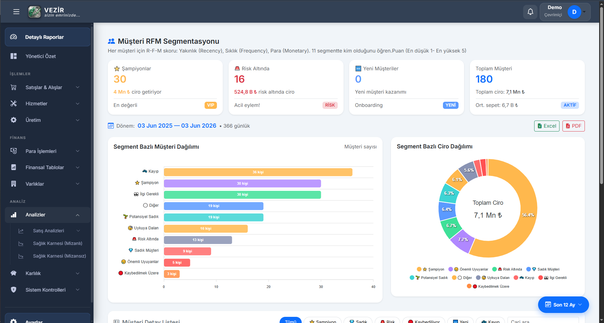Click the notification bell icon
Screen dimensions: 604x323
click(530, 12)
